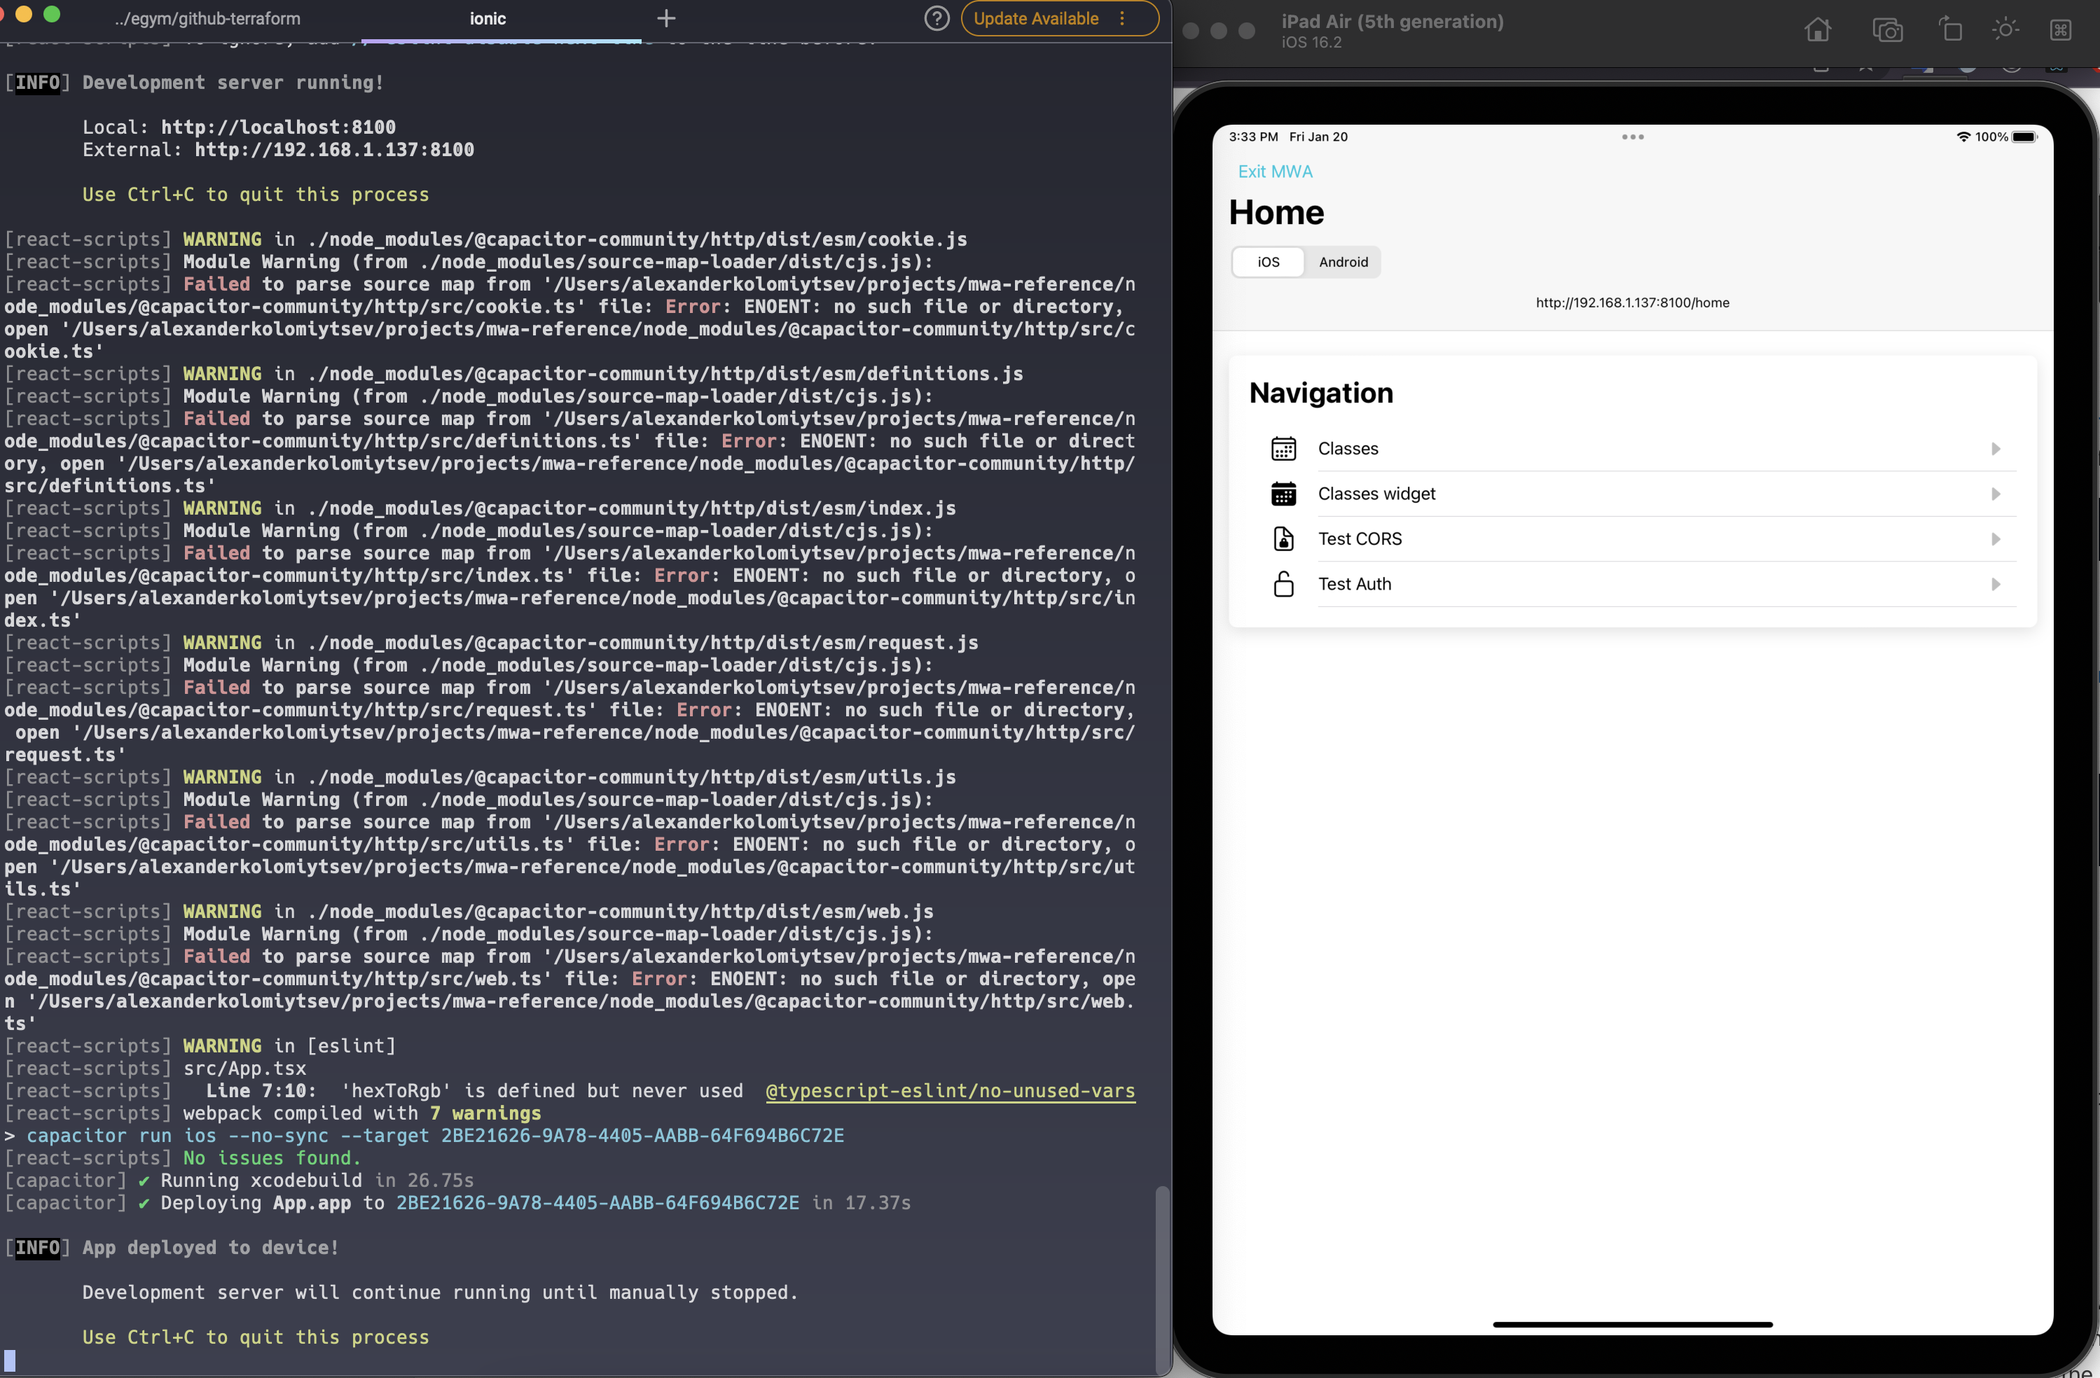Image resolution: width=2100 pixels, height=1378 pixels.
Task: Click the Classes calendar icon
Action: click(x=1283, y=449)
